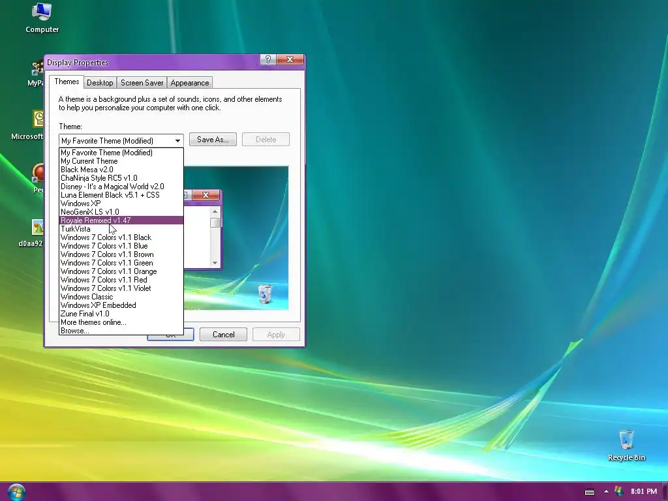Select Windows 7 Colors v1.1 Brown

(x=121, y=254)
